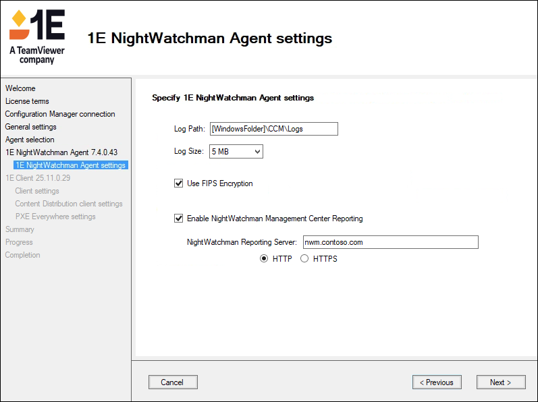Open General settings in sidebar

tap(31, 127)
